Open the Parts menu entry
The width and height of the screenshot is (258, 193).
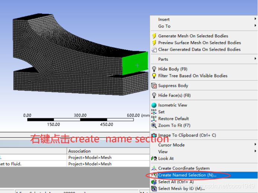coord(204,59)
